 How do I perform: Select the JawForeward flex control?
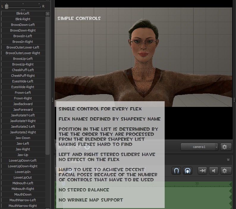23,110
